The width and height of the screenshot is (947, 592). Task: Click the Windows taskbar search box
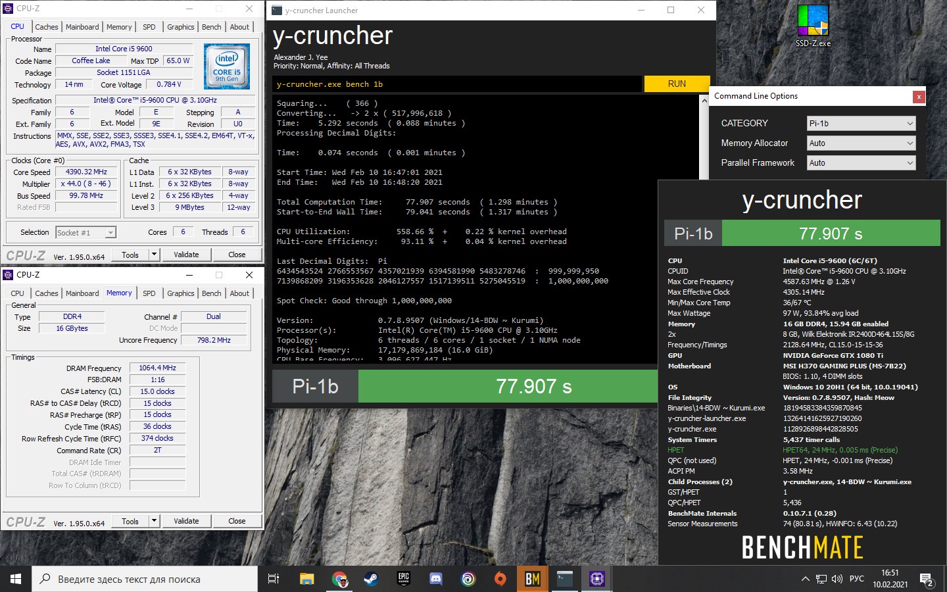tap(145, 579)
